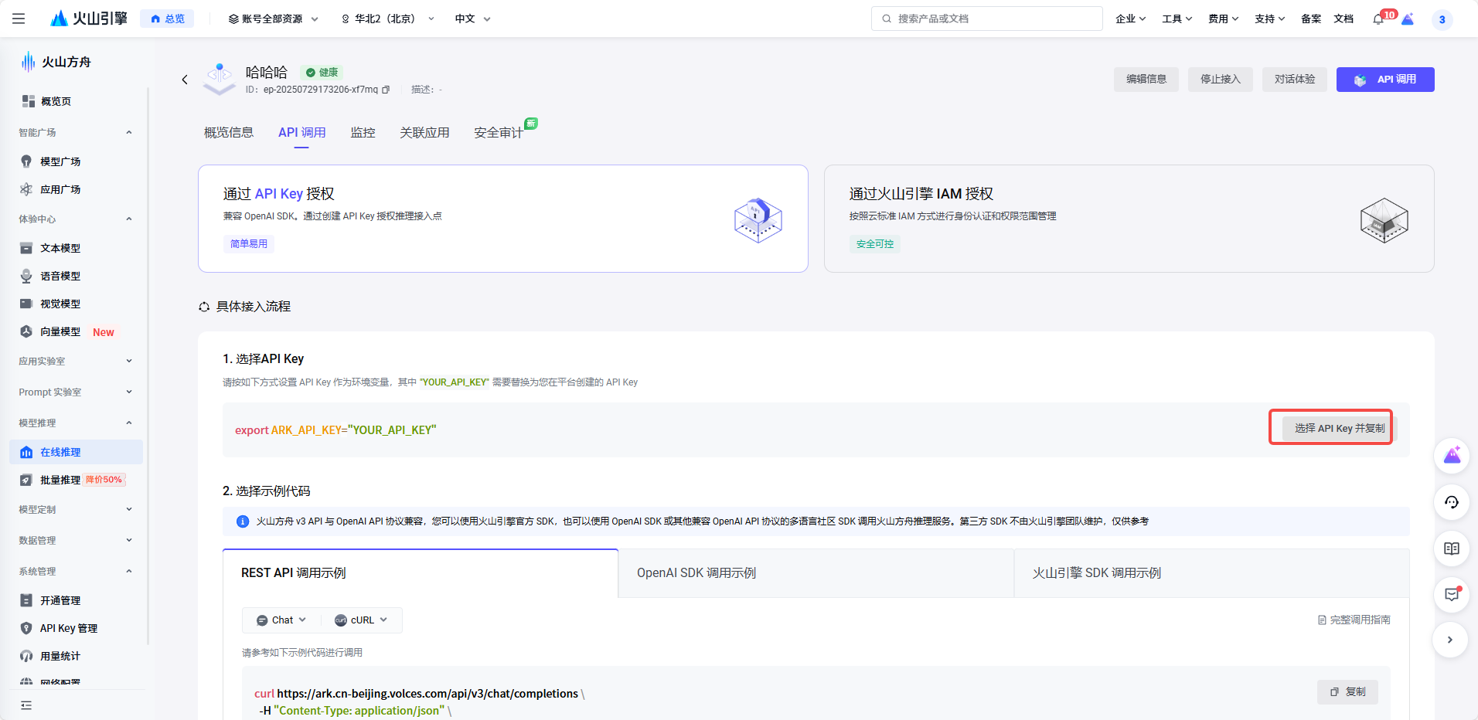Open the 中文 language dropdown
Screen dimensions: 1478x720
click(472, 19)
